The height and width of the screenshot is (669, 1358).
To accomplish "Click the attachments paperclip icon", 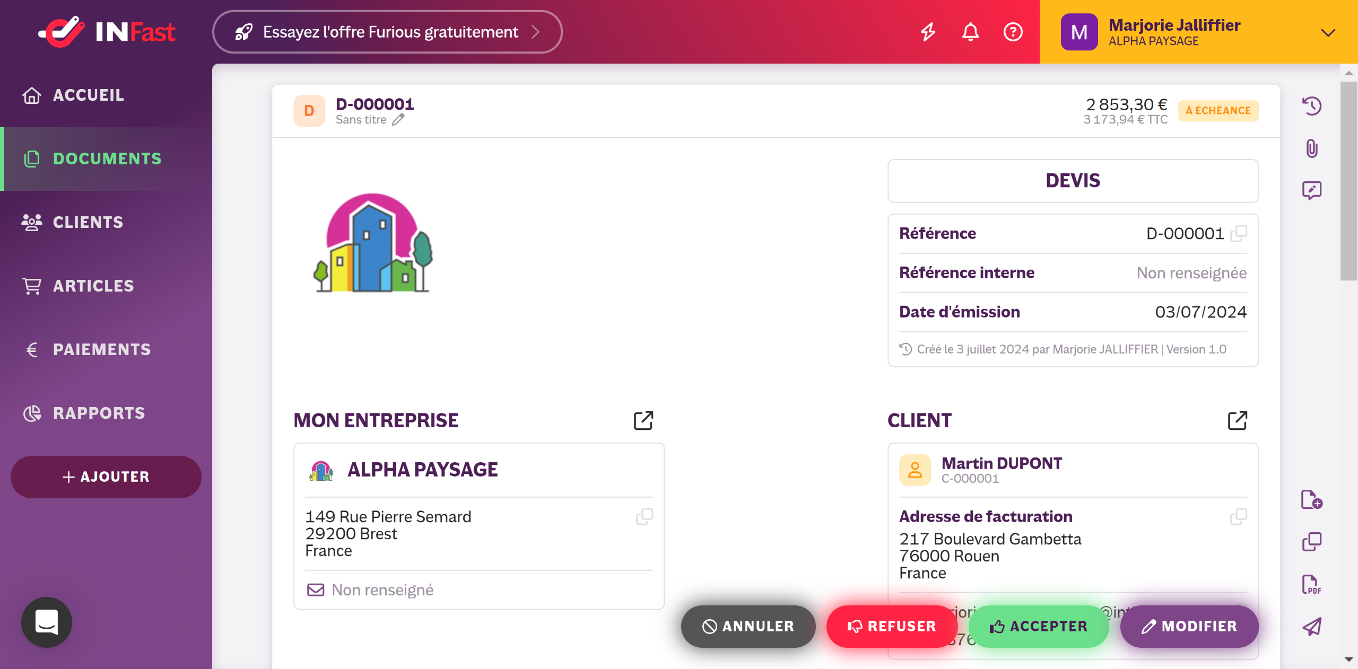I will tap(1311, 148).
